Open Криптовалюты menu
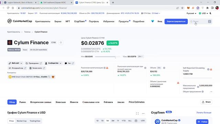The width and height of the screenshot is (220, 124). [43, 21]
